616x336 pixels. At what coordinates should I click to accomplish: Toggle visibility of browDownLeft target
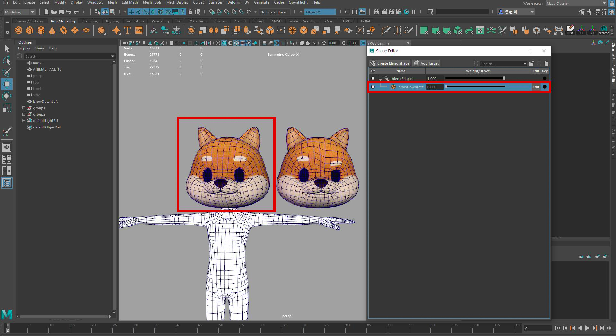[x=373, y=87]
